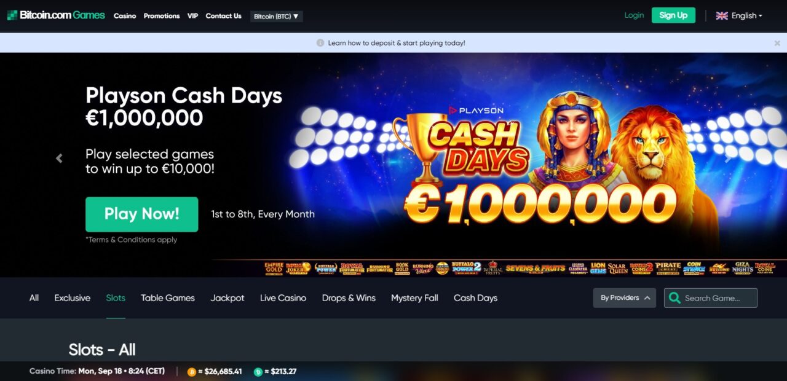Image resolution: width=787 pixels, height=381 pixels.
Task: Click the green Sign Up button
Action: point(673,15)
